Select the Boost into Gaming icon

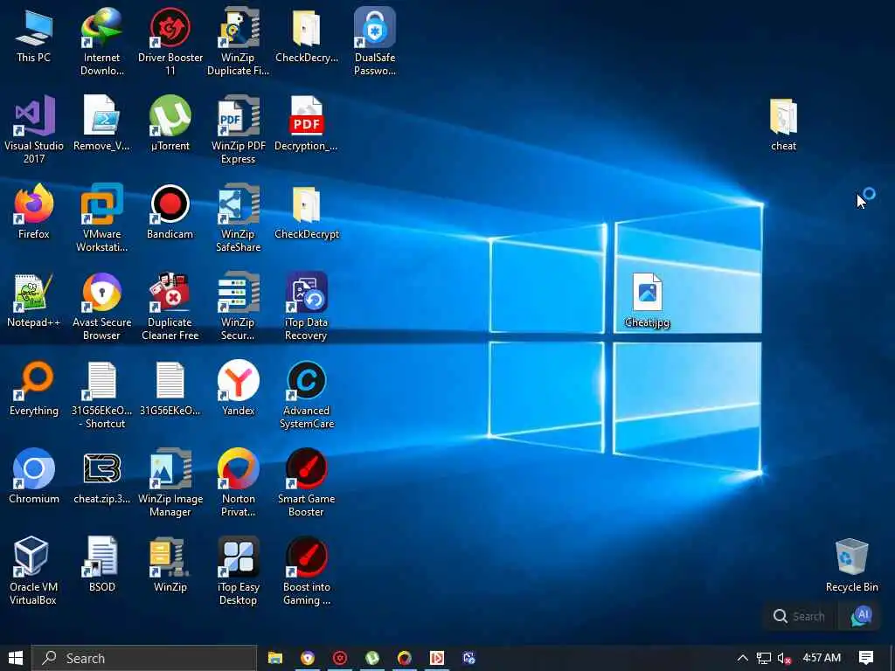[x=307, y=557]
